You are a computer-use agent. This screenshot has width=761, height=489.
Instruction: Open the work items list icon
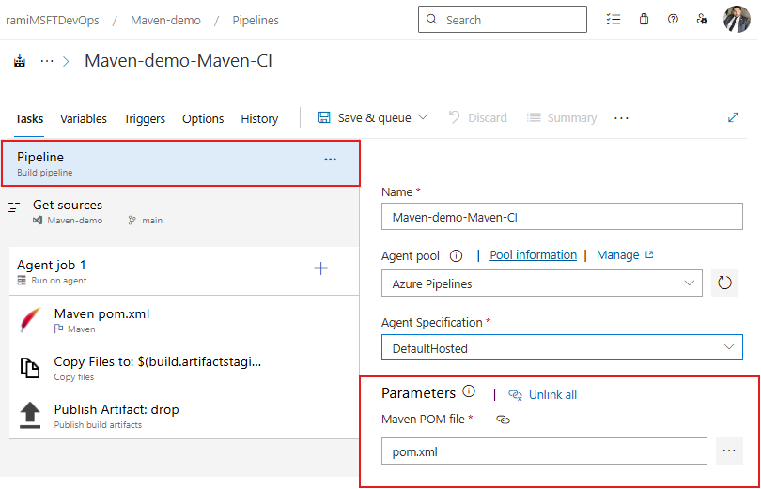click(x=613, y=20)
